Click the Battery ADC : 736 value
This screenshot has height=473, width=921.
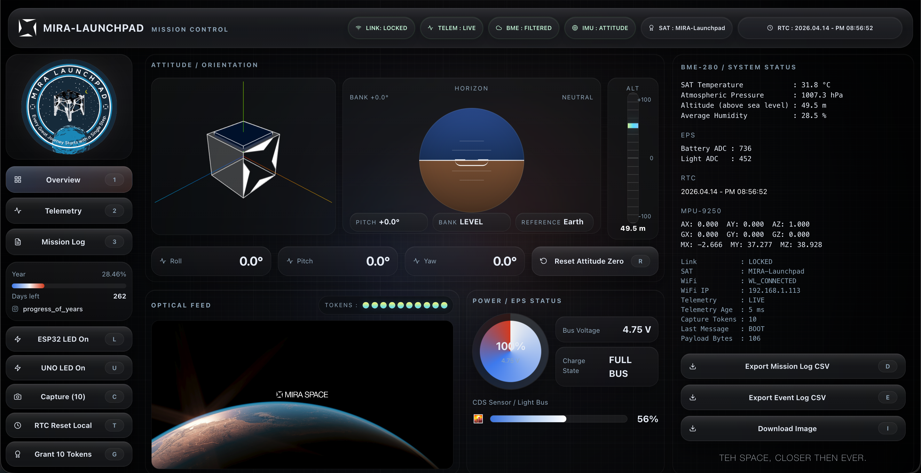(x=745, y=149)
